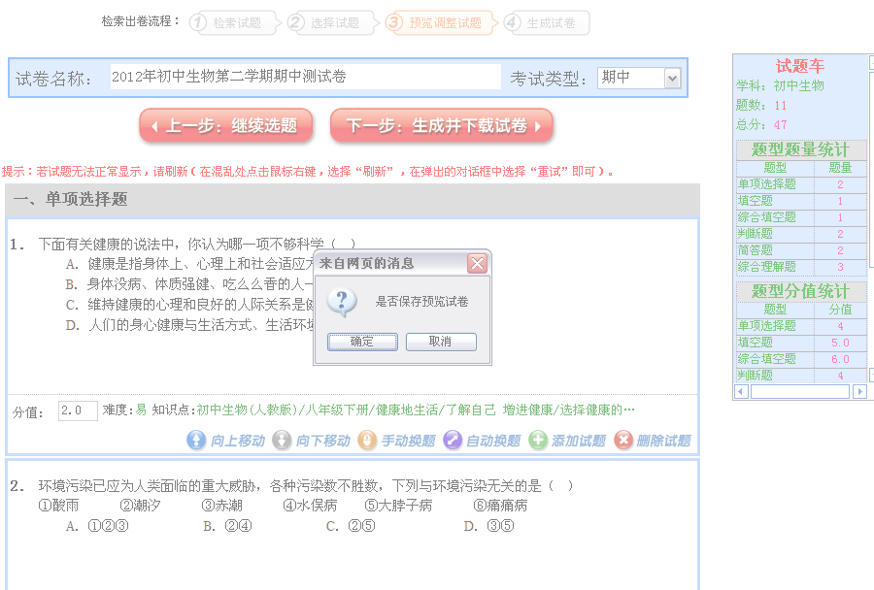Screen dimensions: 874x590
Task: Click 综合理解题 row in the cart
Action: (x=801, y=267)
